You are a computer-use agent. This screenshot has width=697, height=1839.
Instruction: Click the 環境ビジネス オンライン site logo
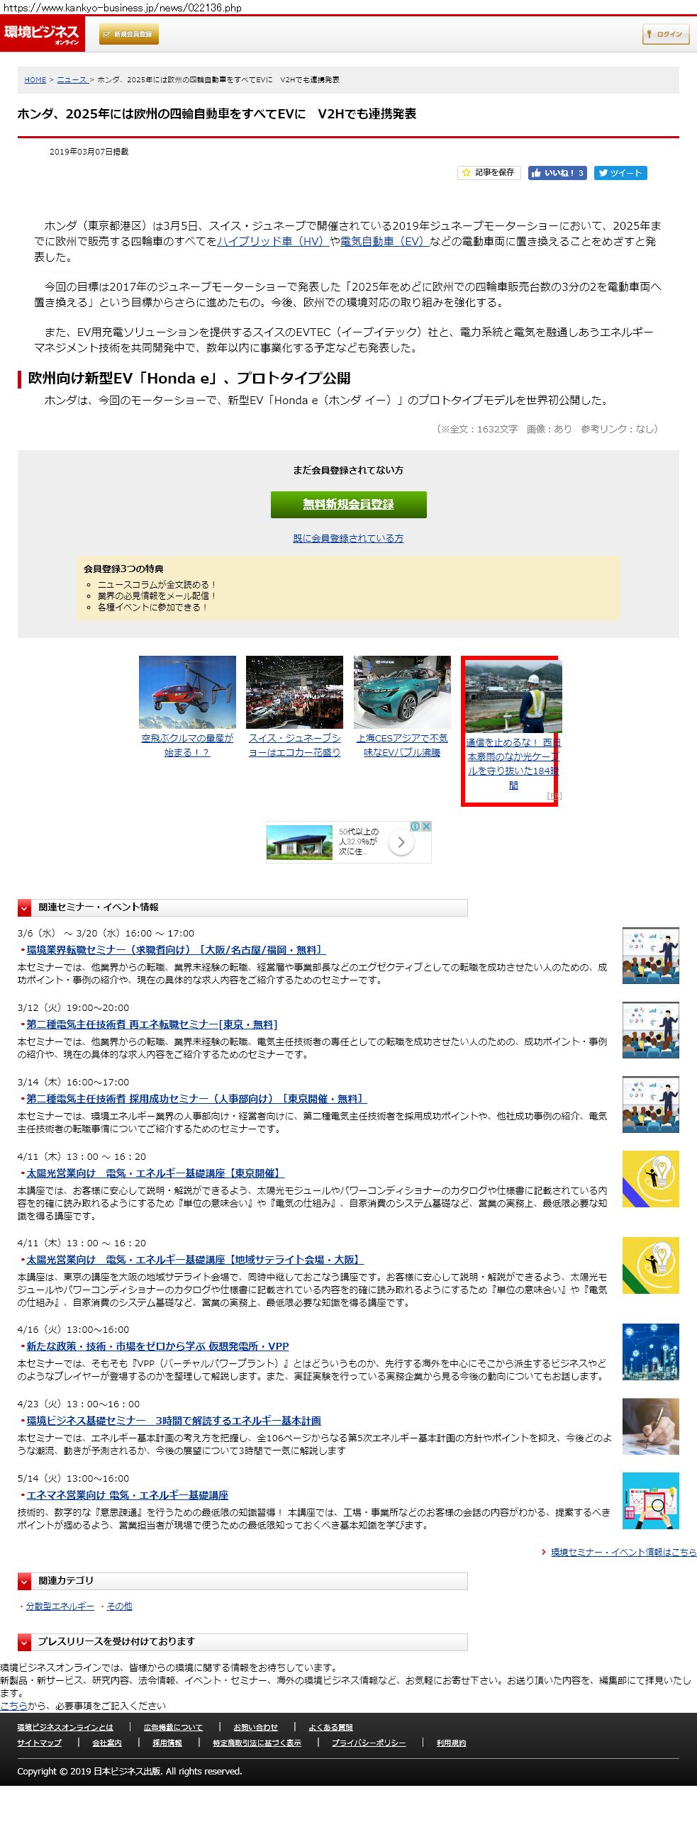click(42, 33)
